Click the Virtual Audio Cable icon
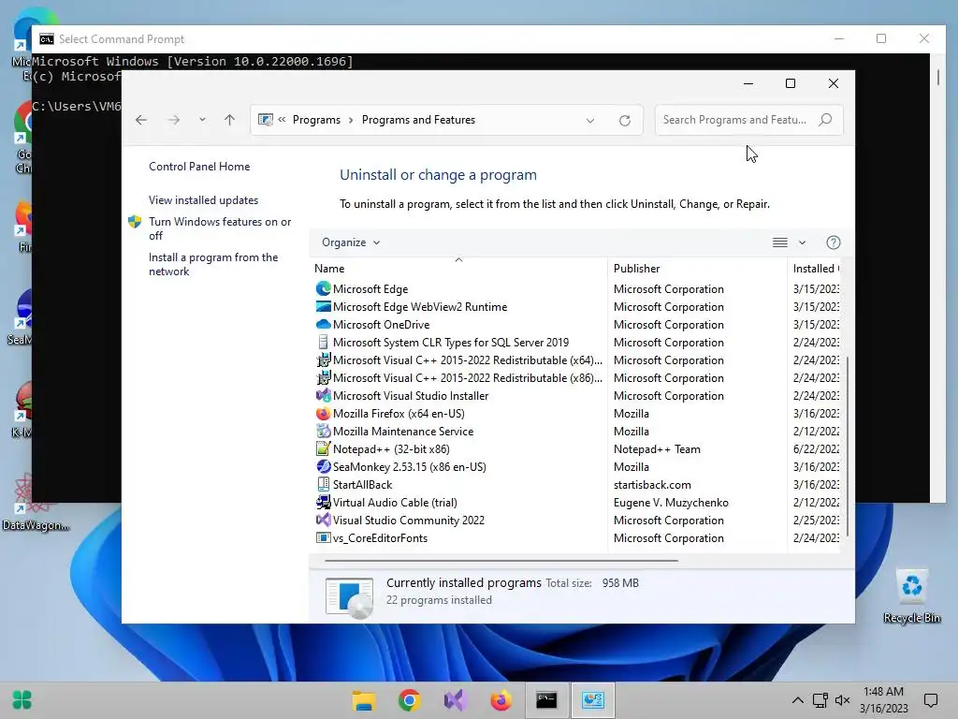958x719 pixels. tap(323, 502)
